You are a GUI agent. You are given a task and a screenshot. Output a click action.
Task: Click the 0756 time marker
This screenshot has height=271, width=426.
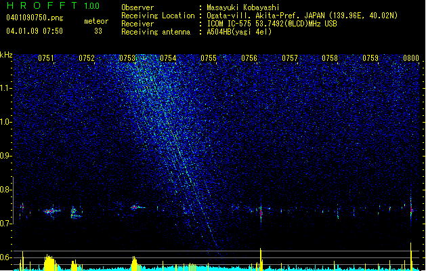click(249, 58)
